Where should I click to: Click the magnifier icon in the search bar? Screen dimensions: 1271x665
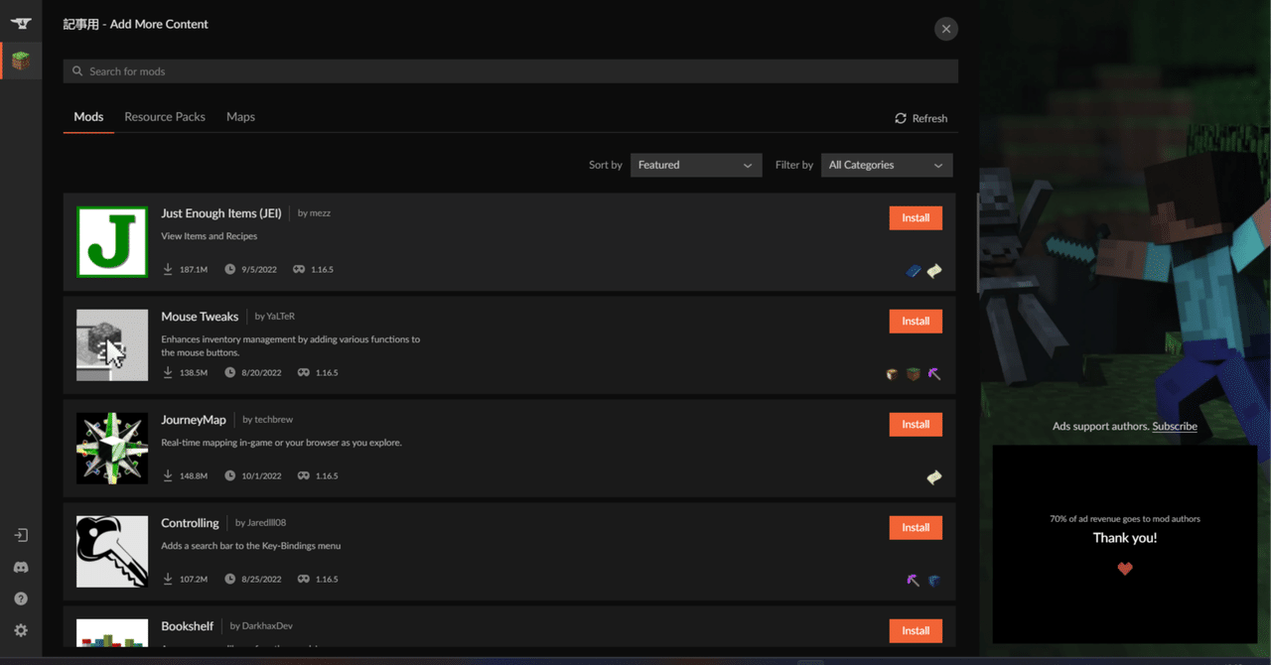pyautogui.click(x=77, y=70)
